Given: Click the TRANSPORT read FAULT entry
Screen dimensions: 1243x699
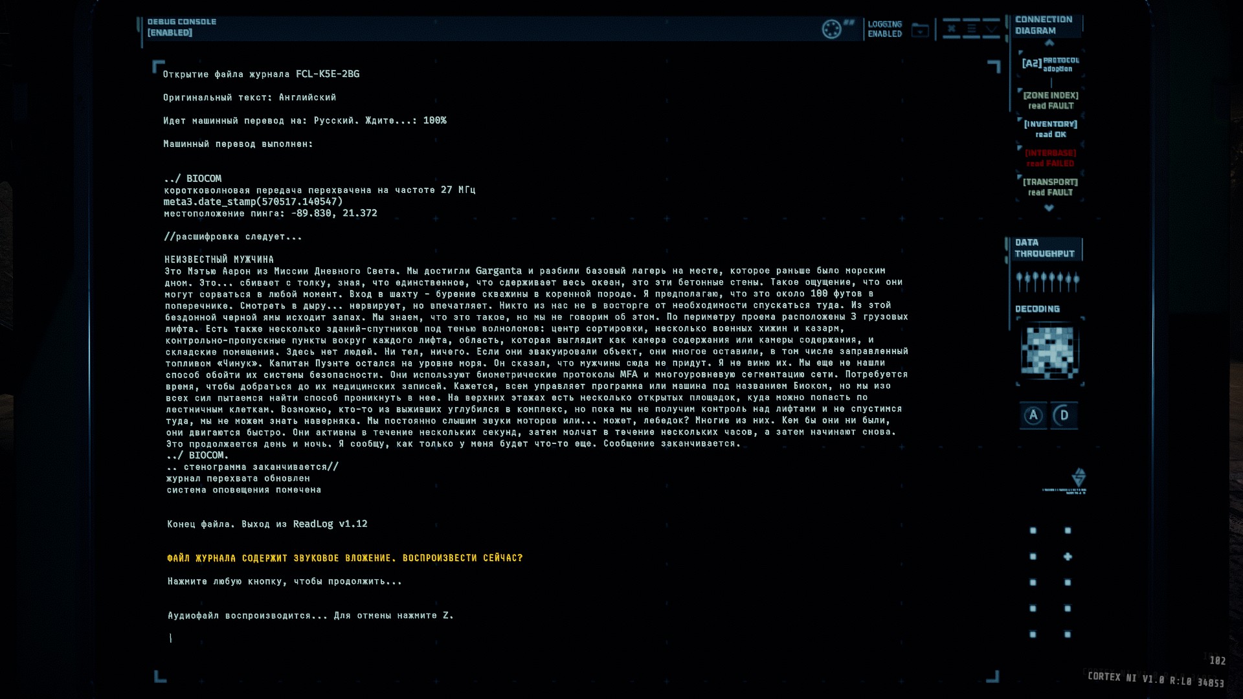Looking at the screenshot, I should point(1051,187).
